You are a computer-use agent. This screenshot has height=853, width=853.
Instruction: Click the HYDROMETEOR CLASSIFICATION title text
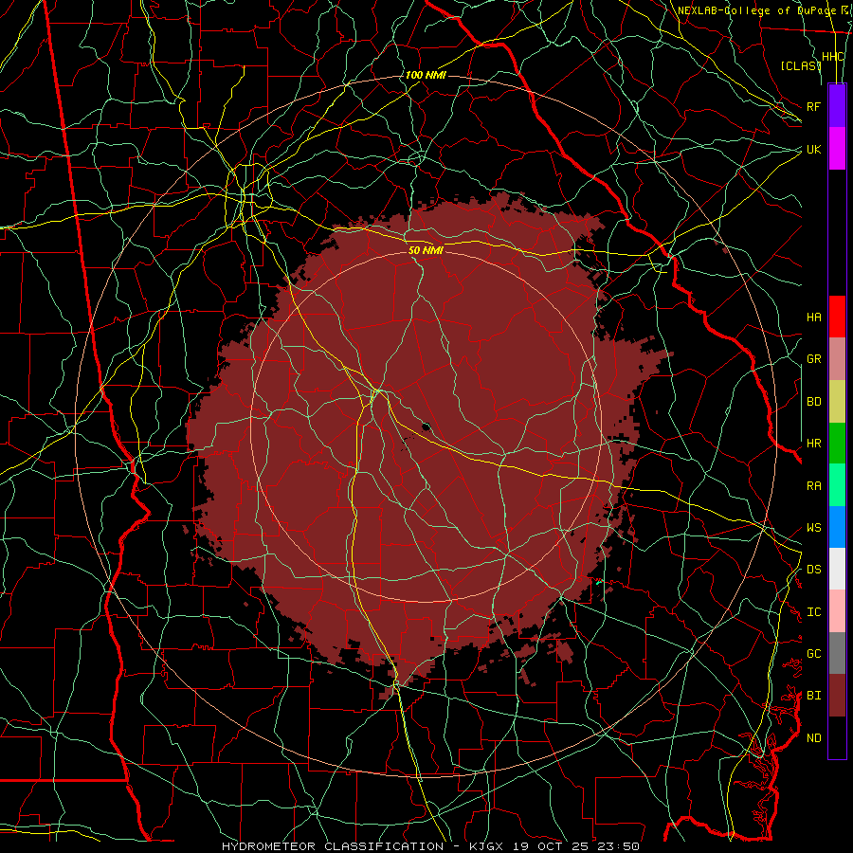333,846
